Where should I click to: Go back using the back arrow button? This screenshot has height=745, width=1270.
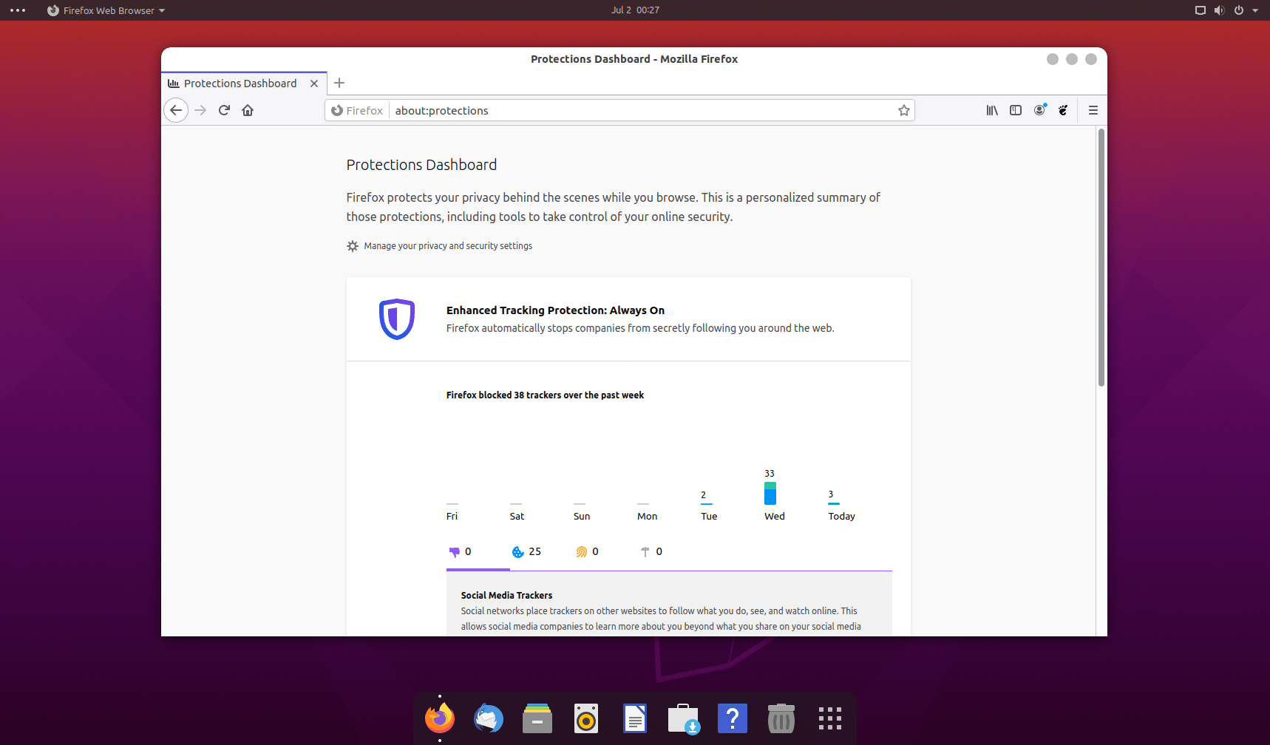click(x=176, y=110)
